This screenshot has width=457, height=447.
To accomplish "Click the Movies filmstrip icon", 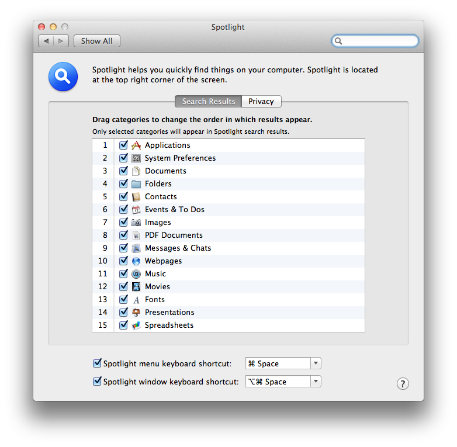I will click(x=136, y=287).
